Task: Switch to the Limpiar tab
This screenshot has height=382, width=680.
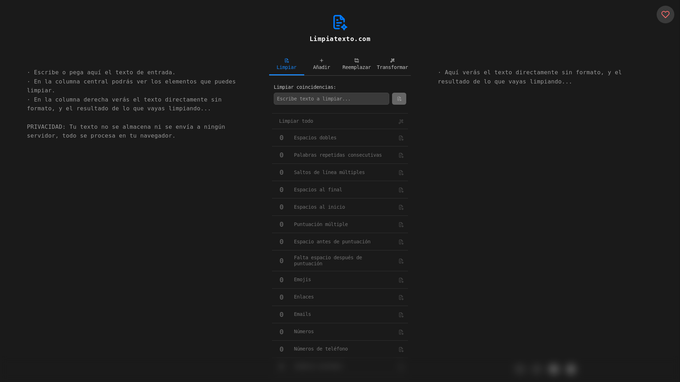Action: pos(287,64)
